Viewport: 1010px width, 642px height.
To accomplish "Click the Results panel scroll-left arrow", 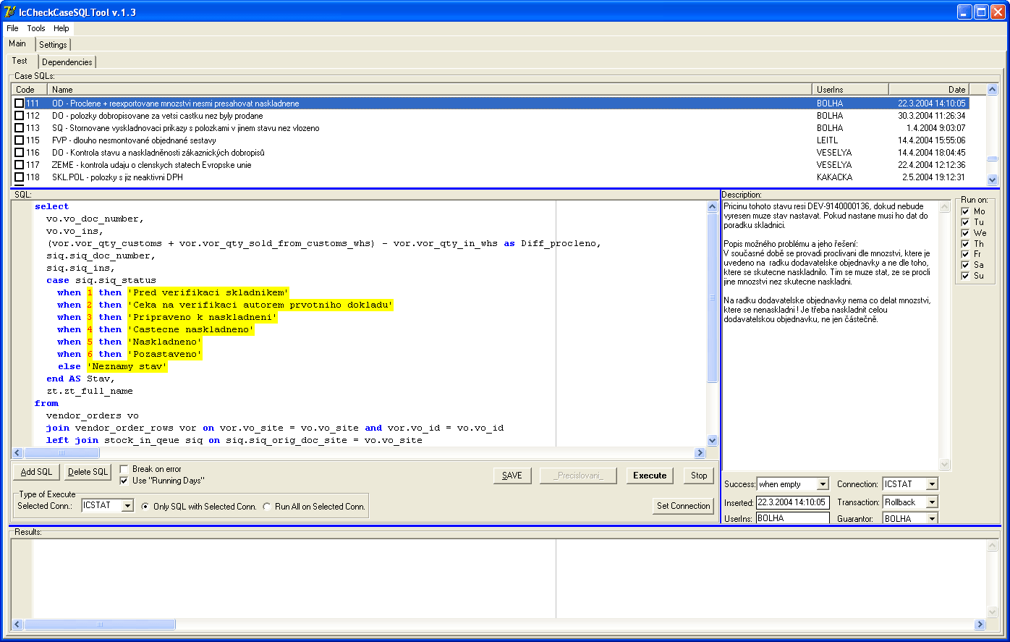I will (x=17, y=624).
